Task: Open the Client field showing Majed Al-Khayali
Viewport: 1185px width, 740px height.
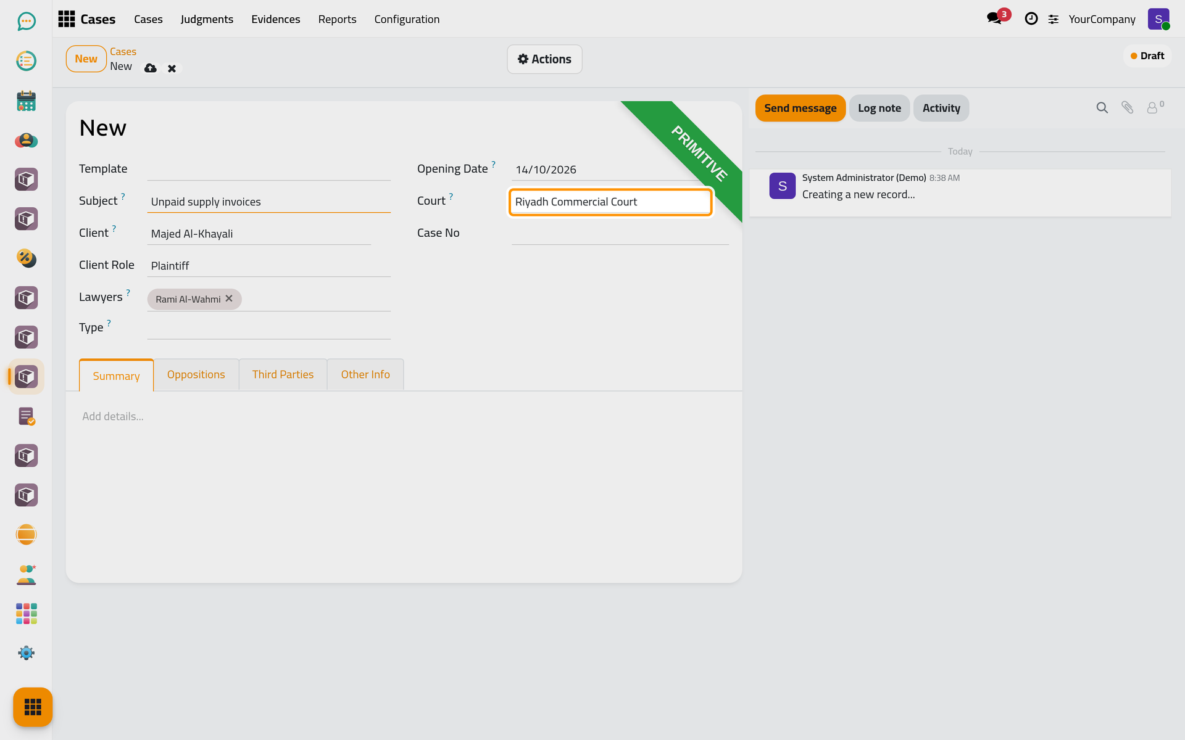Action: [x=259, y=234]
